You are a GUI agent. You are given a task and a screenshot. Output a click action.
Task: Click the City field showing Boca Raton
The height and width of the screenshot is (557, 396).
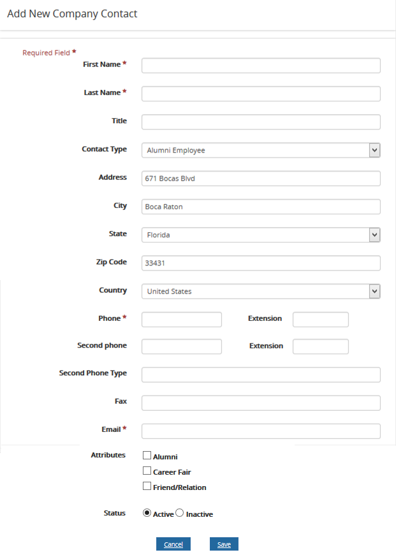(260, 207)
